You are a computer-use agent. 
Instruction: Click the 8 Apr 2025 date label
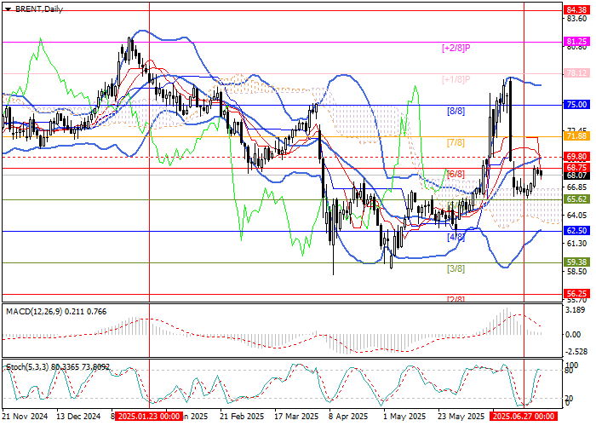click(348, 416)
